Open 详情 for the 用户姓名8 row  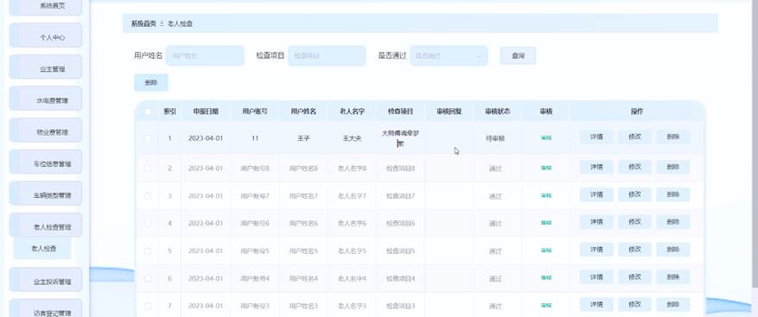point(596,167)
